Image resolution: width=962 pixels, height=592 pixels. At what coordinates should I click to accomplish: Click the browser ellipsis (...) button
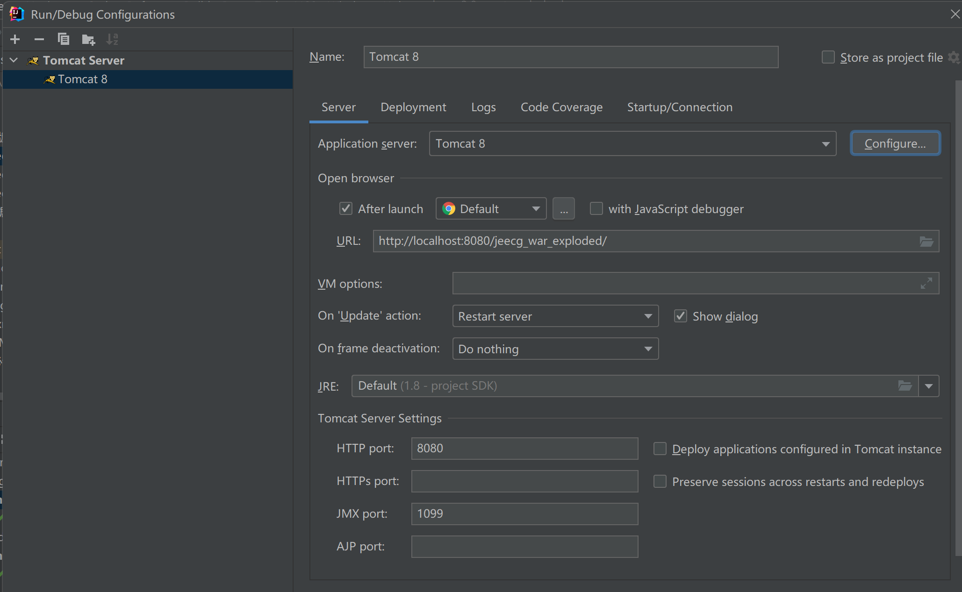coord(564,208)
